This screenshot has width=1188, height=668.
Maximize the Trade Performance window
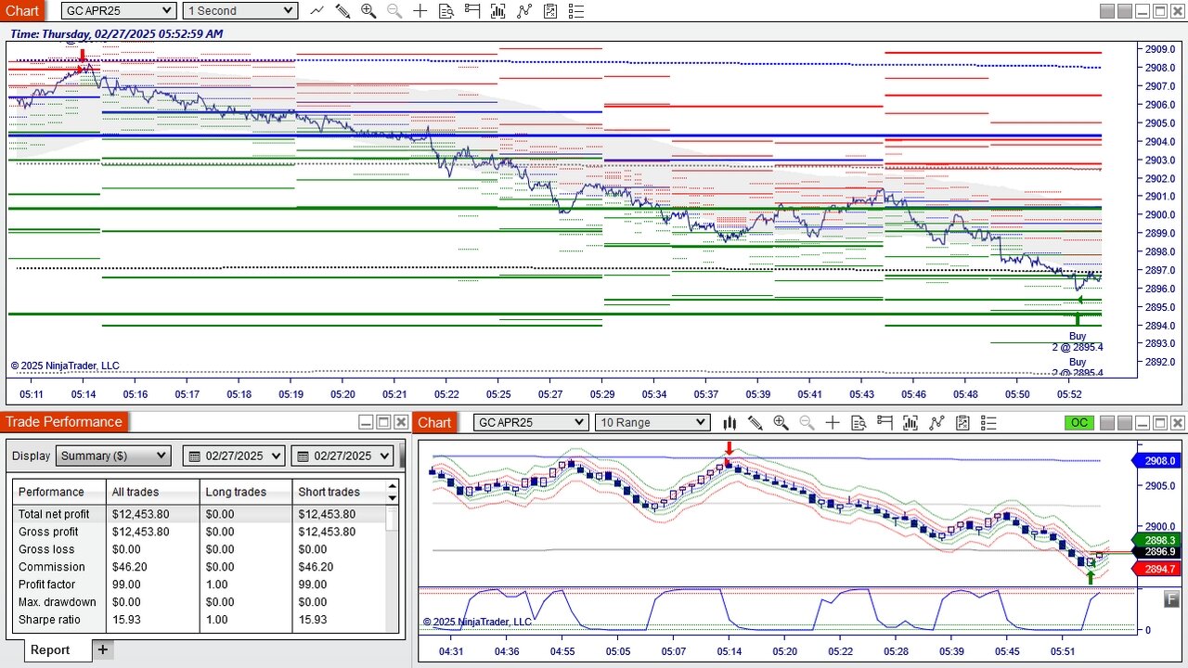pos(383,422)
